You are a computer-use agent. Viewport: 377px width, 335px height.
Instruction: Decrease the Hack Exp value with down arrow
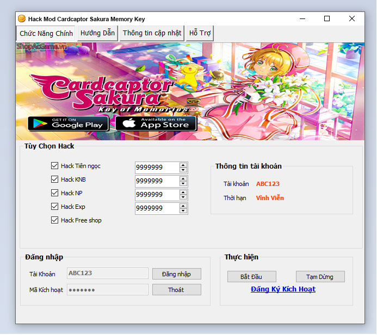click(x=183, y=211)
